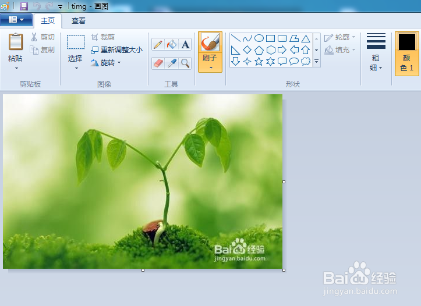The height and width of the screenshot is (306, 421).
Task: Select the Magnifier tool
Action: (185, 63)
